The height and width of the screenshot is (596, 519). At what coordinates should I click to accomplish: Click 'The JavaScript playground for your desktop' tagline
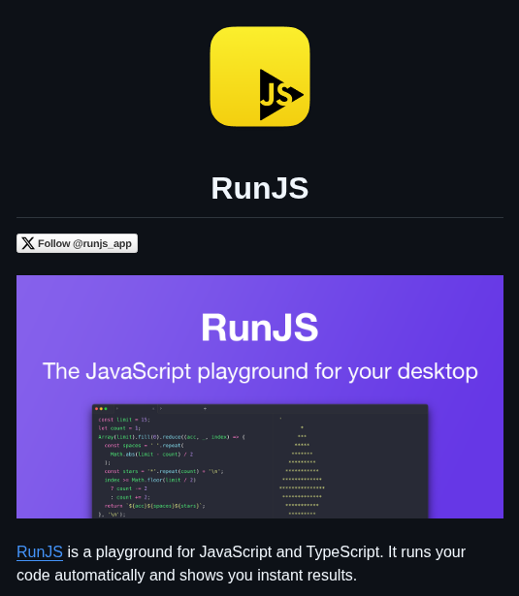260,371
